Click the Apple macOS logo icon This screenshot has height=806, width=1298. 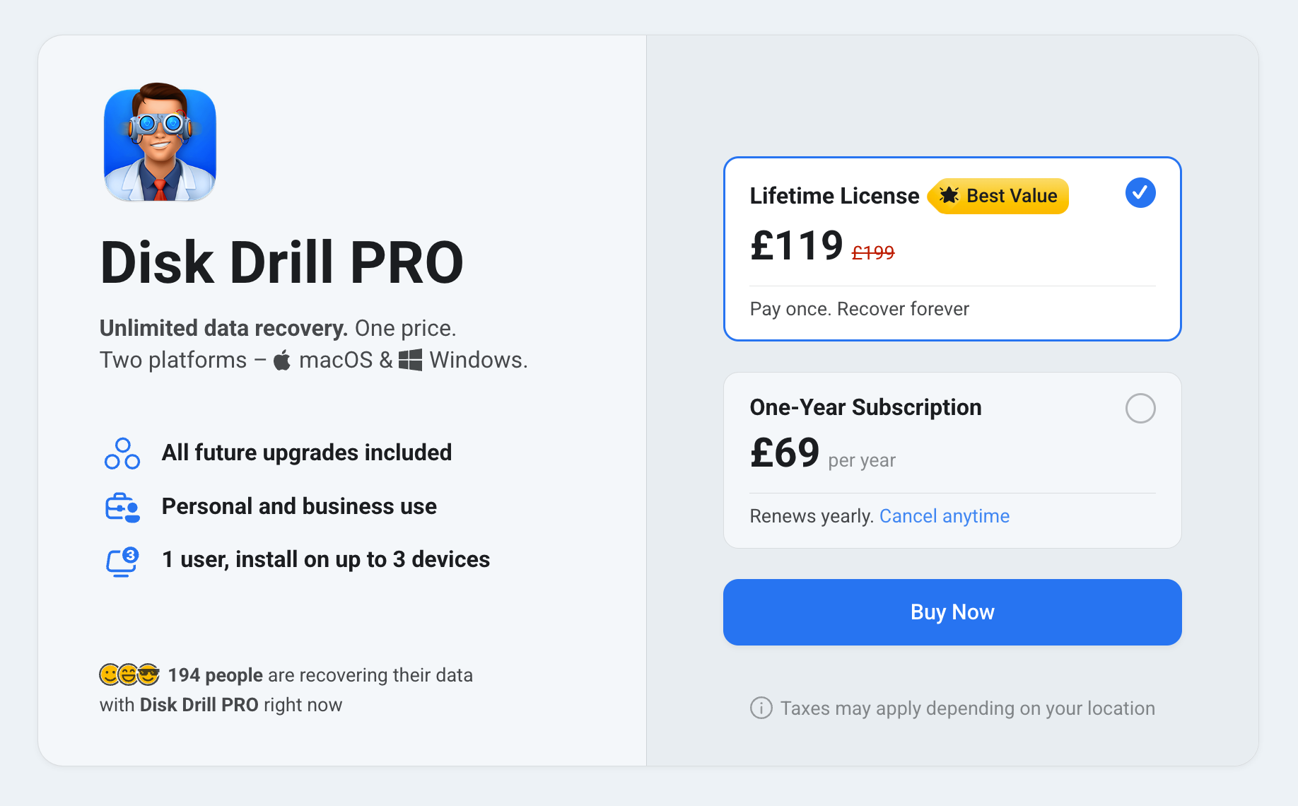tap(282, 360)
